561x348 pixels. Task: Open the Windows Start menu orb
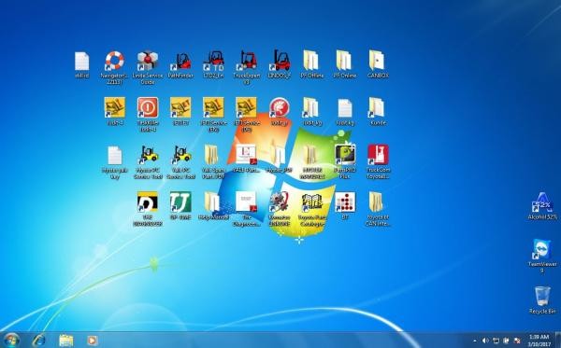point(11,340)
